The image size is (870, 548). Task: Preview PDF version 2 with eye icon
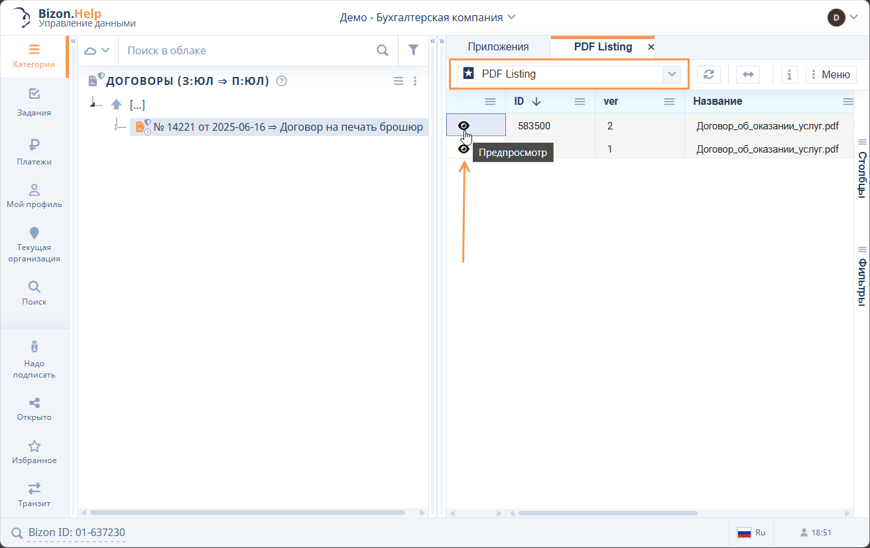click(464, 125)
